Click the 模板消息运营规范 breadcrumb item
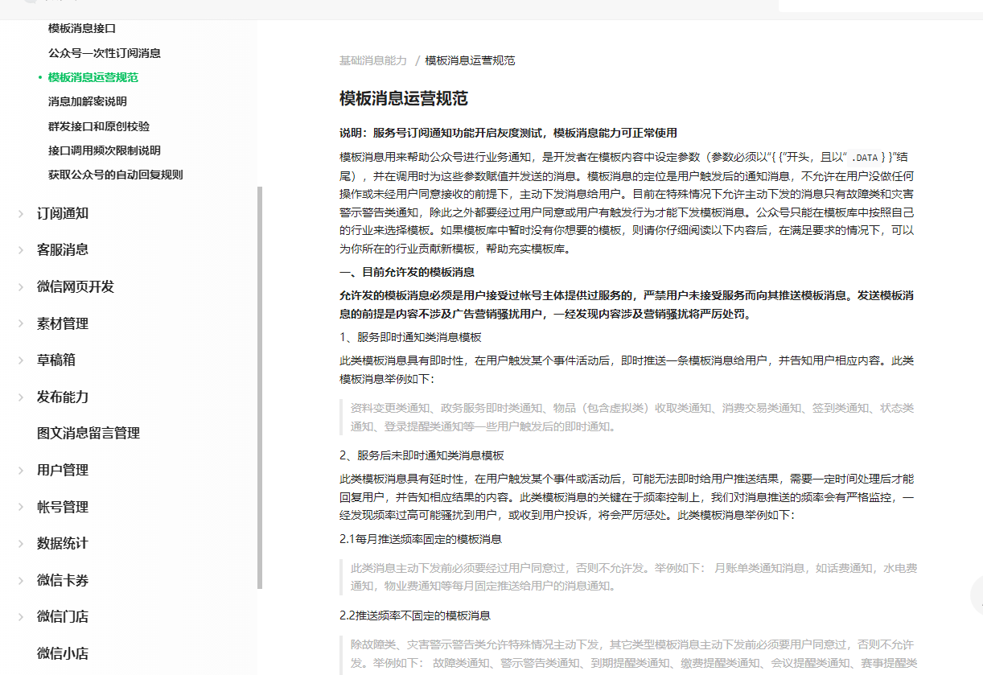983x675 pixels. click(471, 60)
